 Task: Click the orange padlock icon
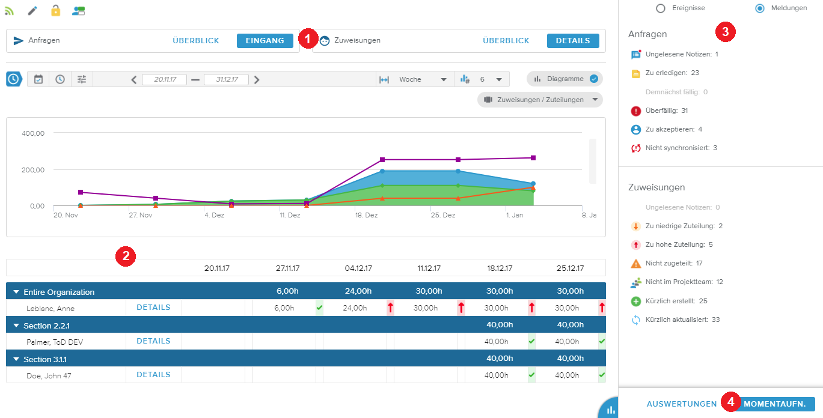pos(55,10)
